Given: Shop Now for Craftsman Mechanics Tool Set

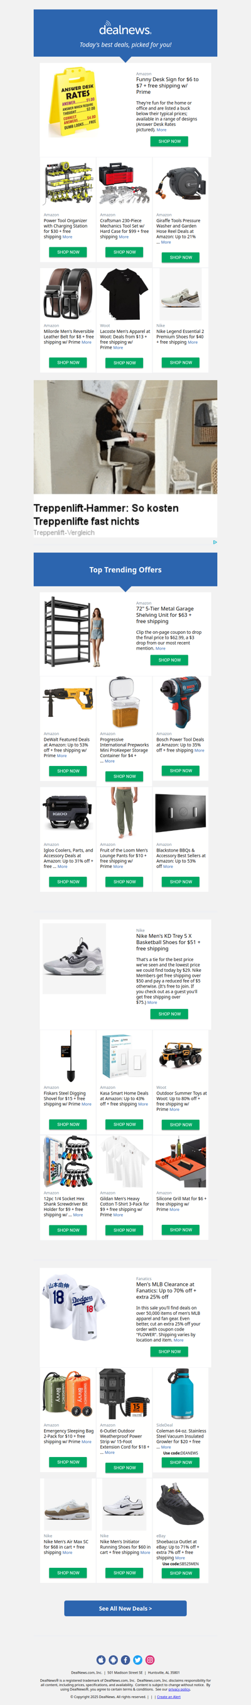Looking at the screenshot, I should [125, 252].
